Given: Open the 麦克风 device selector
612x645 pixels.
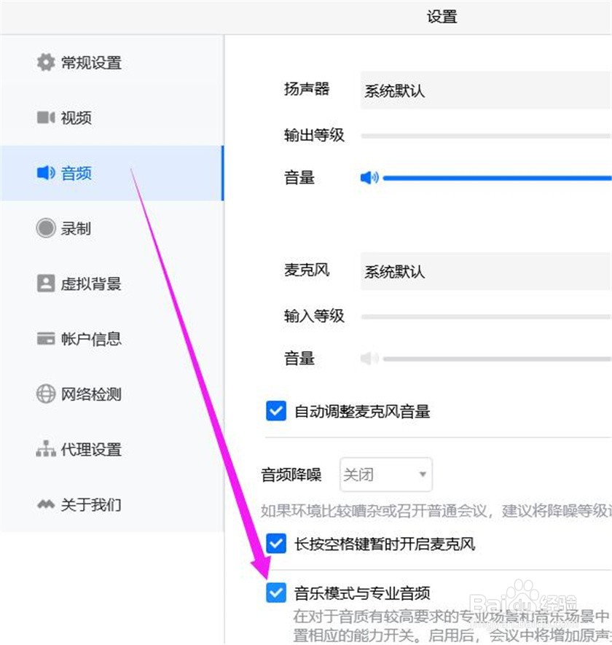Looking at the screenshot, I should pyautogui.click(x=481, y=270).
